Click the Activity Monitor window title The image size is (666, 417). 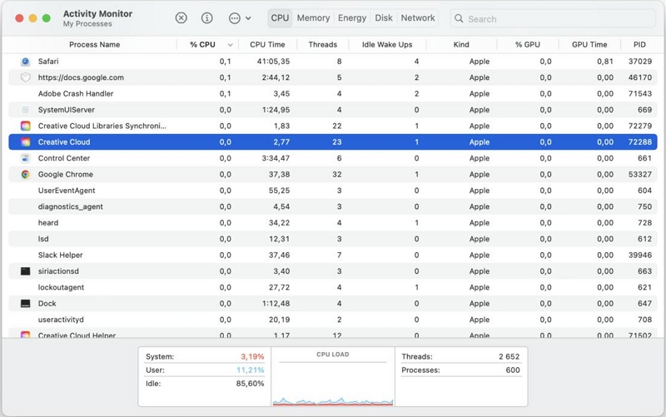pos(97,13)
